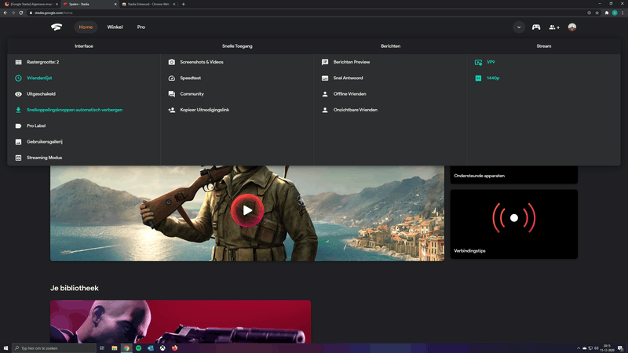
Task: Open Gebruikersgalerij in the Interface column
Action: click(44, 142)
